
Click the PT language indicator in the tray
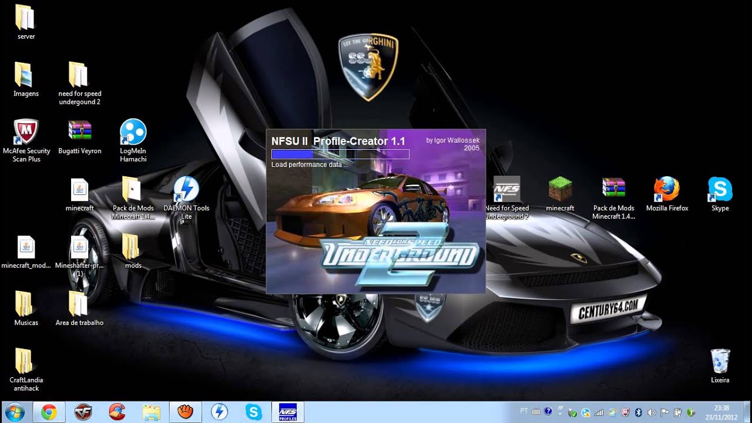pos(524,411)
